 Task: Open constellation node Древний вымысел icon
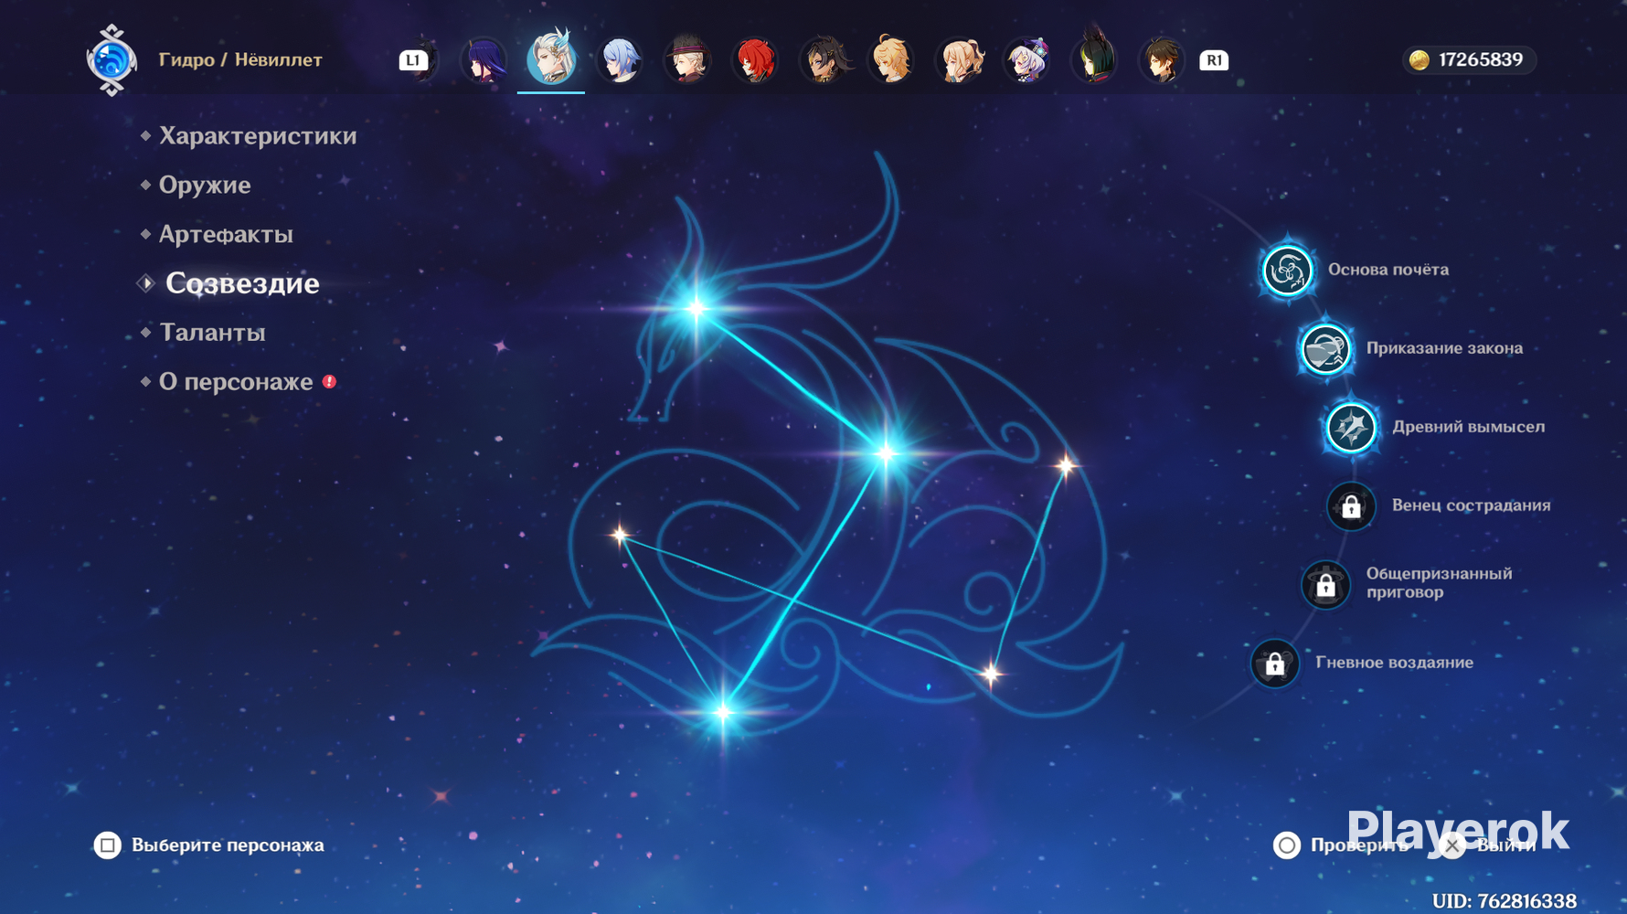[x=1351, y=428]
